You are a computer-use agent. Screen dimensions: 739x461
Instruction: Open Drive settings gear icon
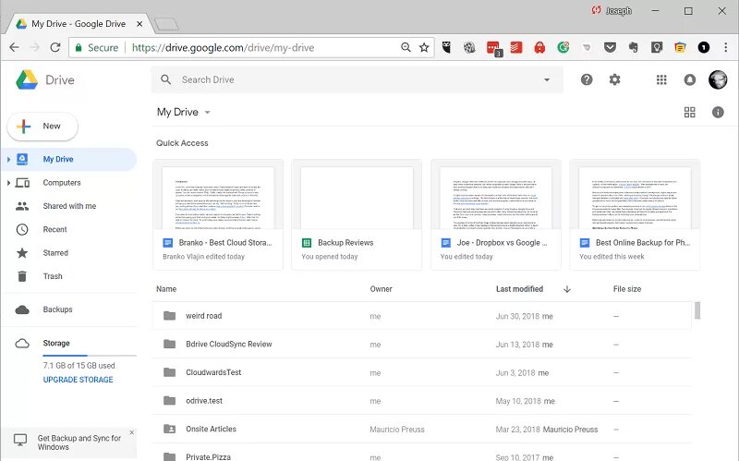click(x=614, y=79)
